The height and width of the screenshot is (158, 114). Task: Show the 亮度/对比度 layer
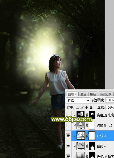click(68, 114)
